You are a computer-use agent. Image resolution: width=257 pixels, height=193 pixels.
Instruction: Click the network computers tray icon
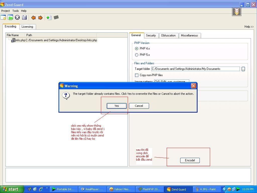[234, 189]
